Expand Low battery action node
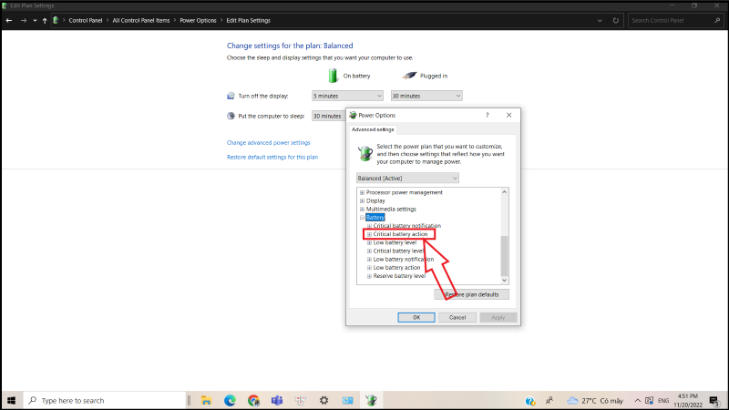The width and height of the screenshot is (729, 410). click(x=369, y=268)
